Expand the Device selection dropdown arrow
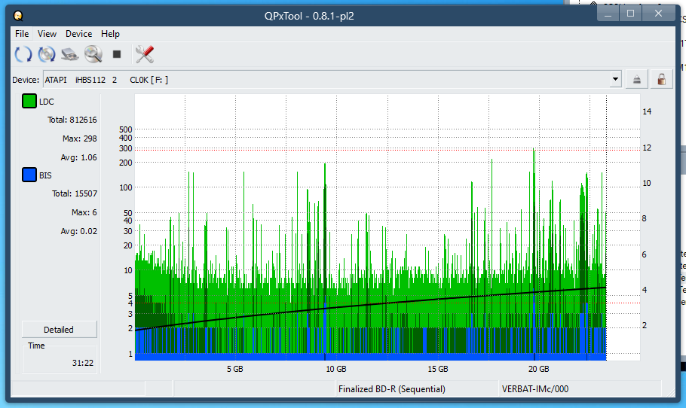The image size is (686, 408). (x=615, y=80)
